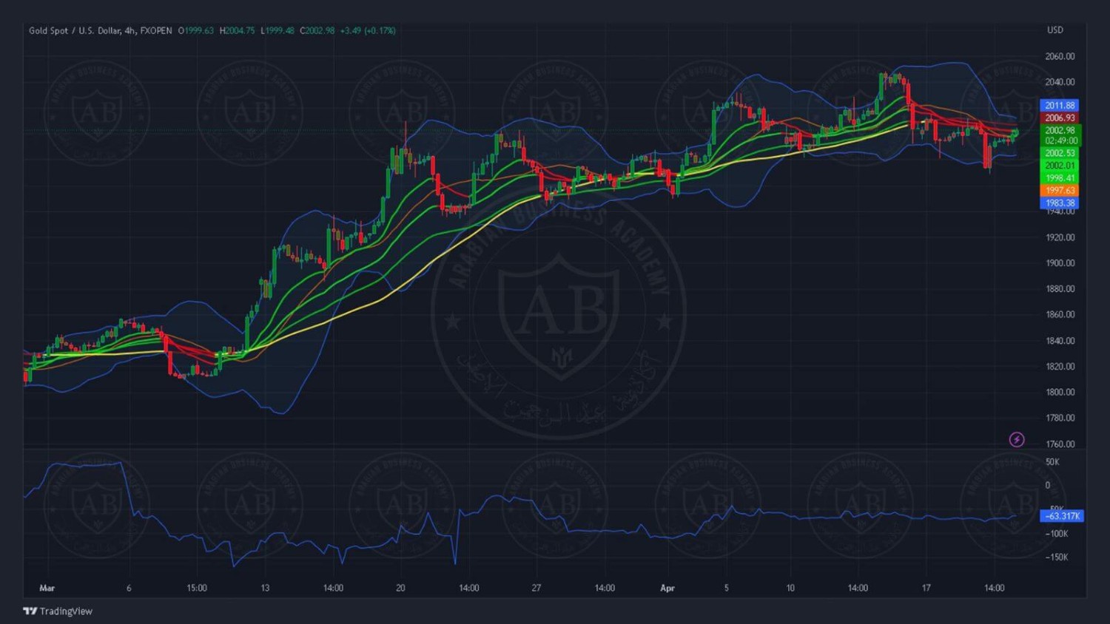Click the purple lightning bolt icon

(1017, 440)
